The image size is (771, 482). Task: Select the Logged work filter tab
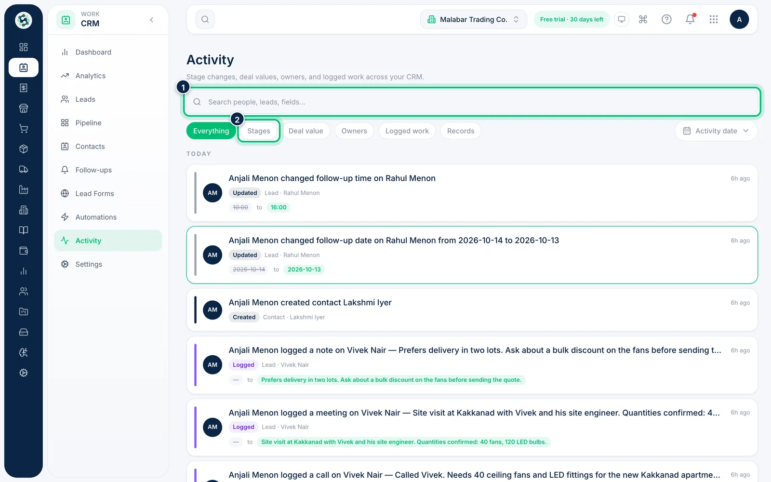(407, 131)
